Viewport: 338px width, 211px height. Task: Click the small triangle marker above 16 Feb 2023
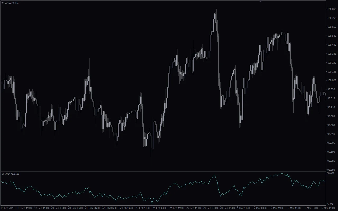tap(2, 205)
